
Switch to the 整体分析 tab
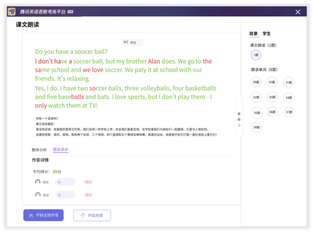(x=39, y=150)
